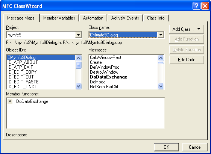Select DestroyWindow in Messages list
This screenshot has height=154, width=211.
(x=123, y=72)
